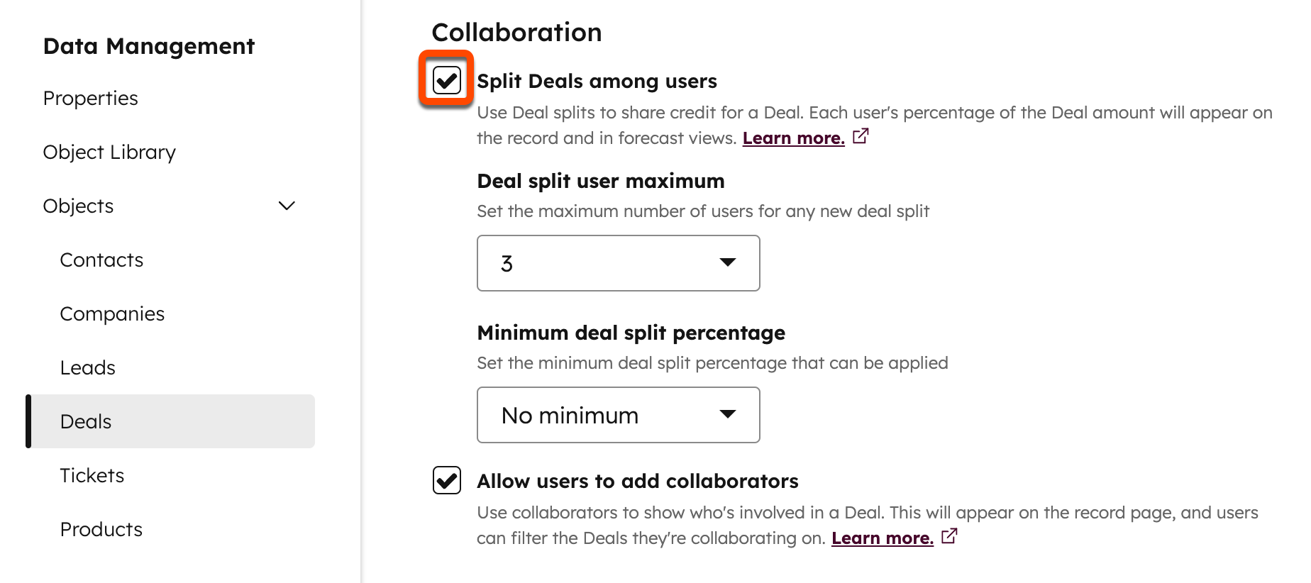Click the dropdown arrow on the Deal split user maximum selector
Viewport: 1311px width, 583px height.
(728, 263)
